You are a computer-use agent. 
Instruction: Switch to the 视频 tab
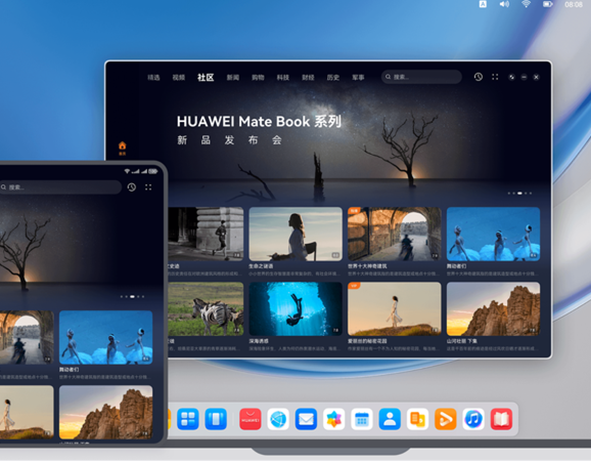pos(178,77)
